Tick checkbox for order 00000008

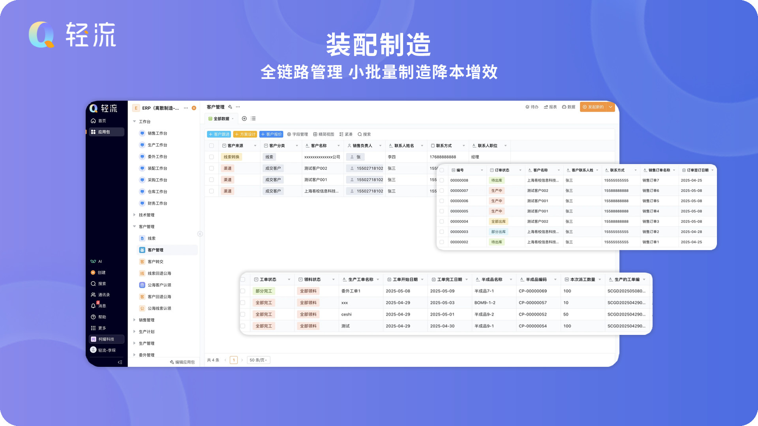pyautogui.click(x=442, y=180)
